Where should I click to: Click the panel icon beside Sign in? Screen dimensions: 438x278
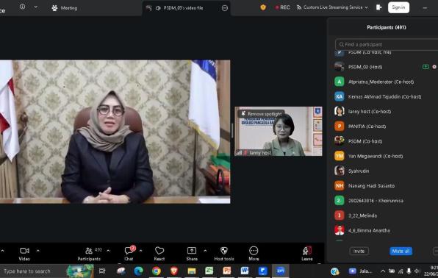click(378, 7)
